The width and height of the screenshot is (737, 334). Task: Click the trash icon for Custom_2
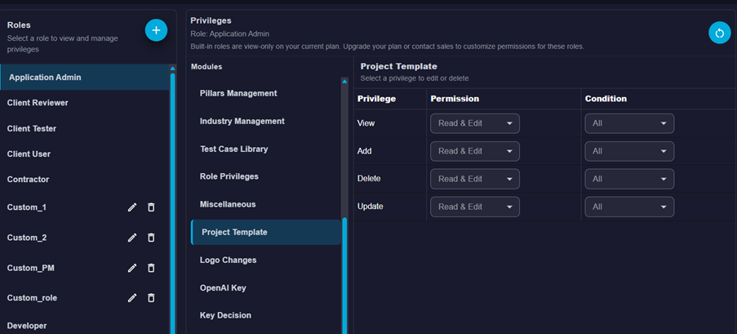[151, 238]
